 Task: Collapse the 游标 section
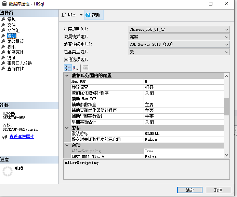tap(67, 128)
